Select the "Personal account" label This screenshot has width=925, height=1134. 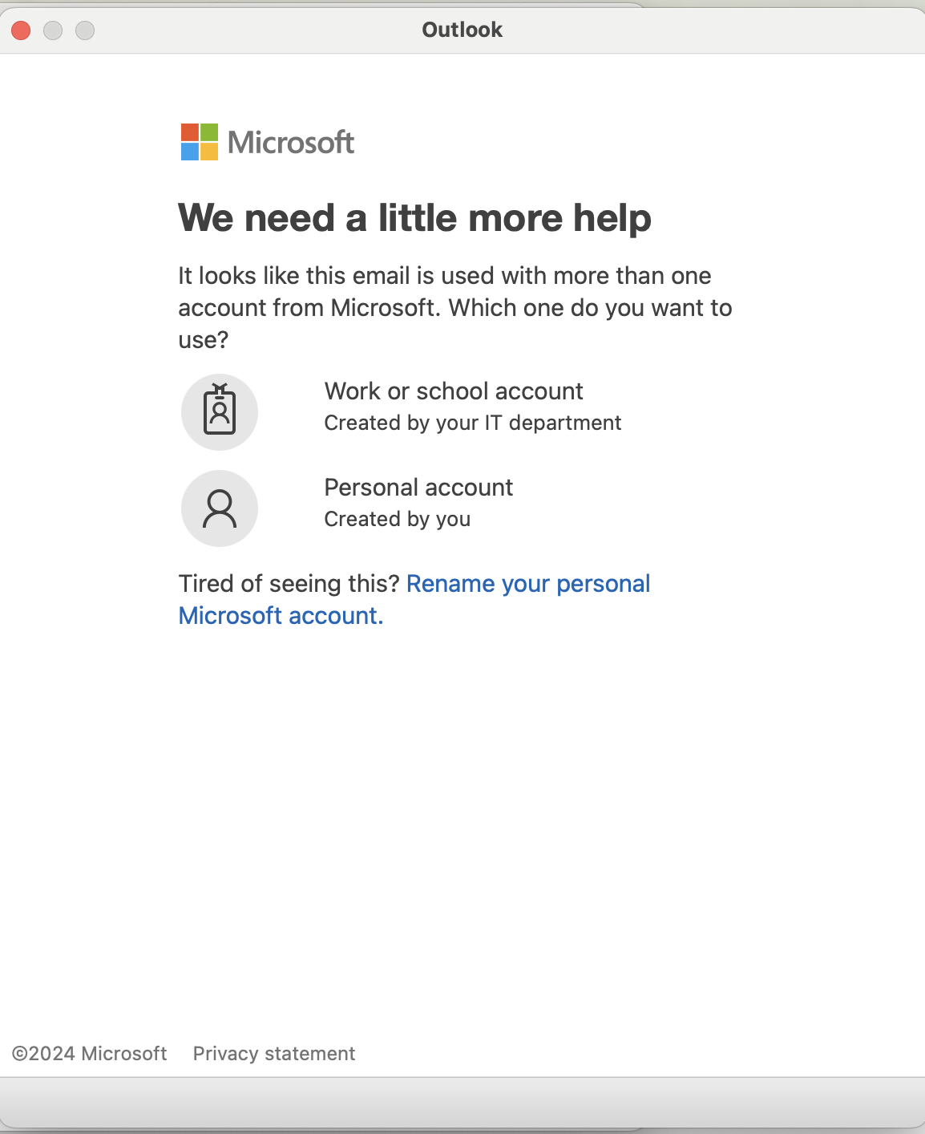tap(418, 488)
